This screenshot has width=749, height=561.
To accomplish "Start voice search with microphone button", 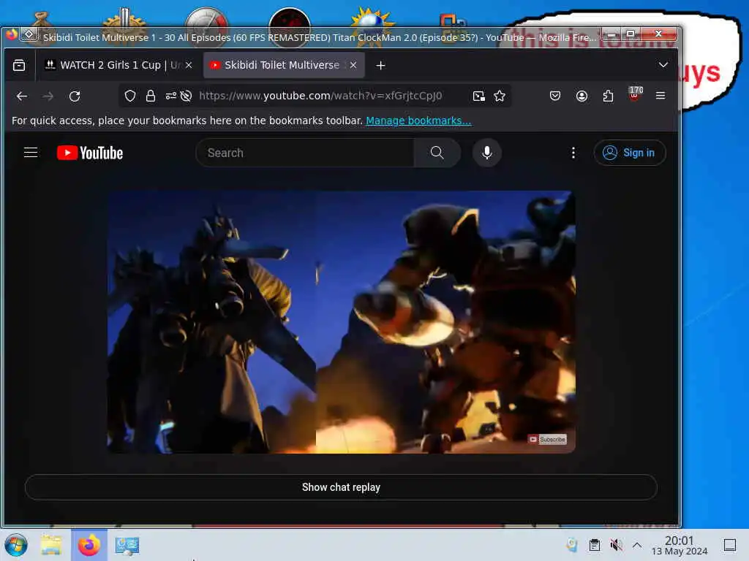I will click(x=486, y=153).
